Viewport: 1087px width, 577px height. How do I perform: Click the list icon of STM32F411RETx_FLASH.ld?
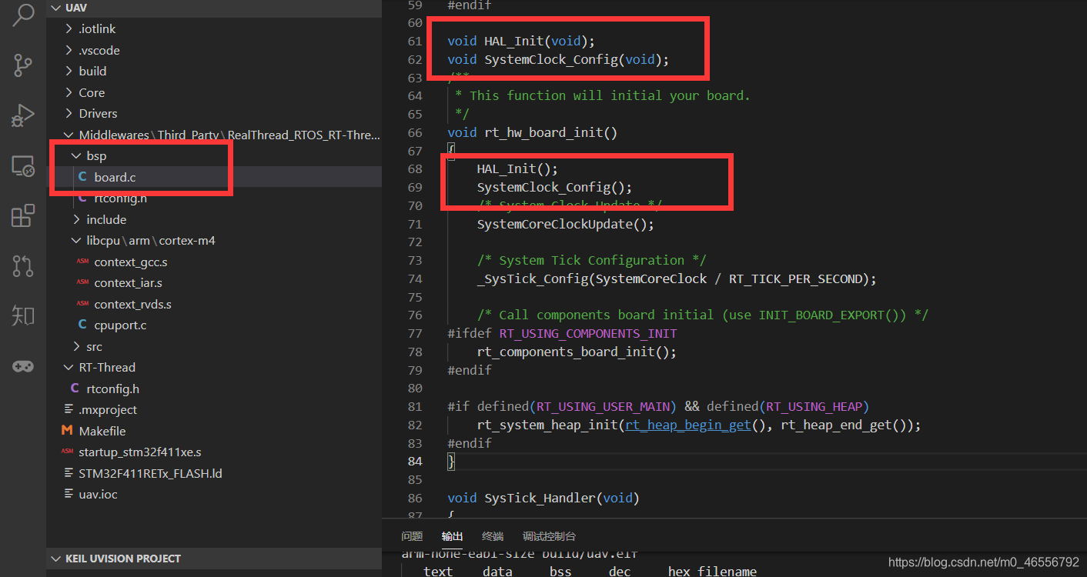click(67, 473)
